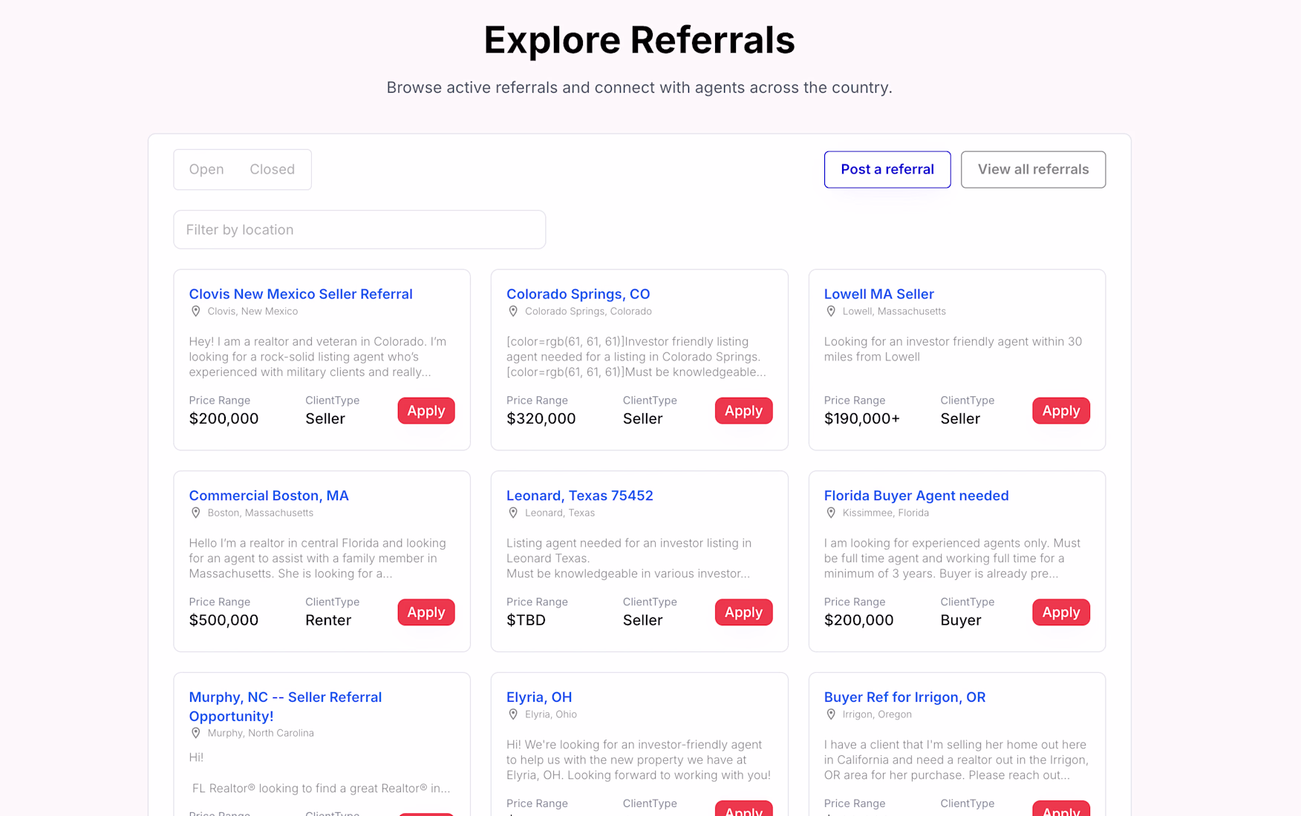Click location pin icon beside Boston, Massachusetts
Image resolution: width=1301 pixels, height=816 pixels.
coord(196,513)
